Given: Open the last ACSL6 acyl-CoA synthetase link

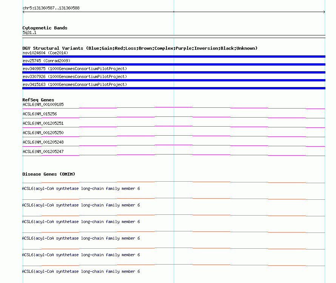Looking at the screenshot, I should pyautogui.click(x=81, y=271).
